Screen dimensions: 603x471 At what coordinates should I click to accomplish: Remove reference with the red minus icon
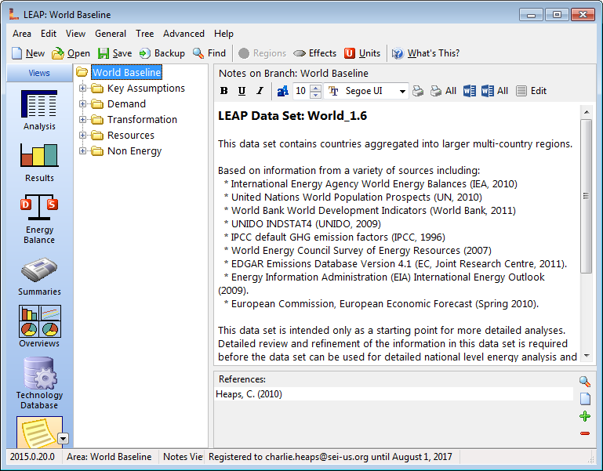click(584, 433)
